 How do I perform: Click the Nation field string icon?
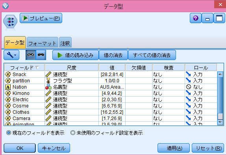point(8,87)
